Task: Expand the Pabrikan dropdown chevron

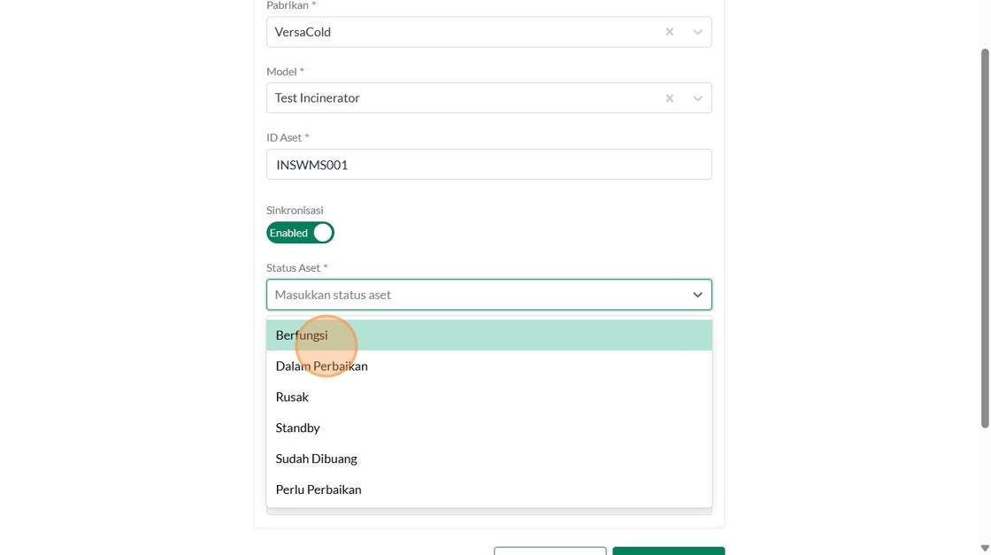Action: tap(697, 32)
